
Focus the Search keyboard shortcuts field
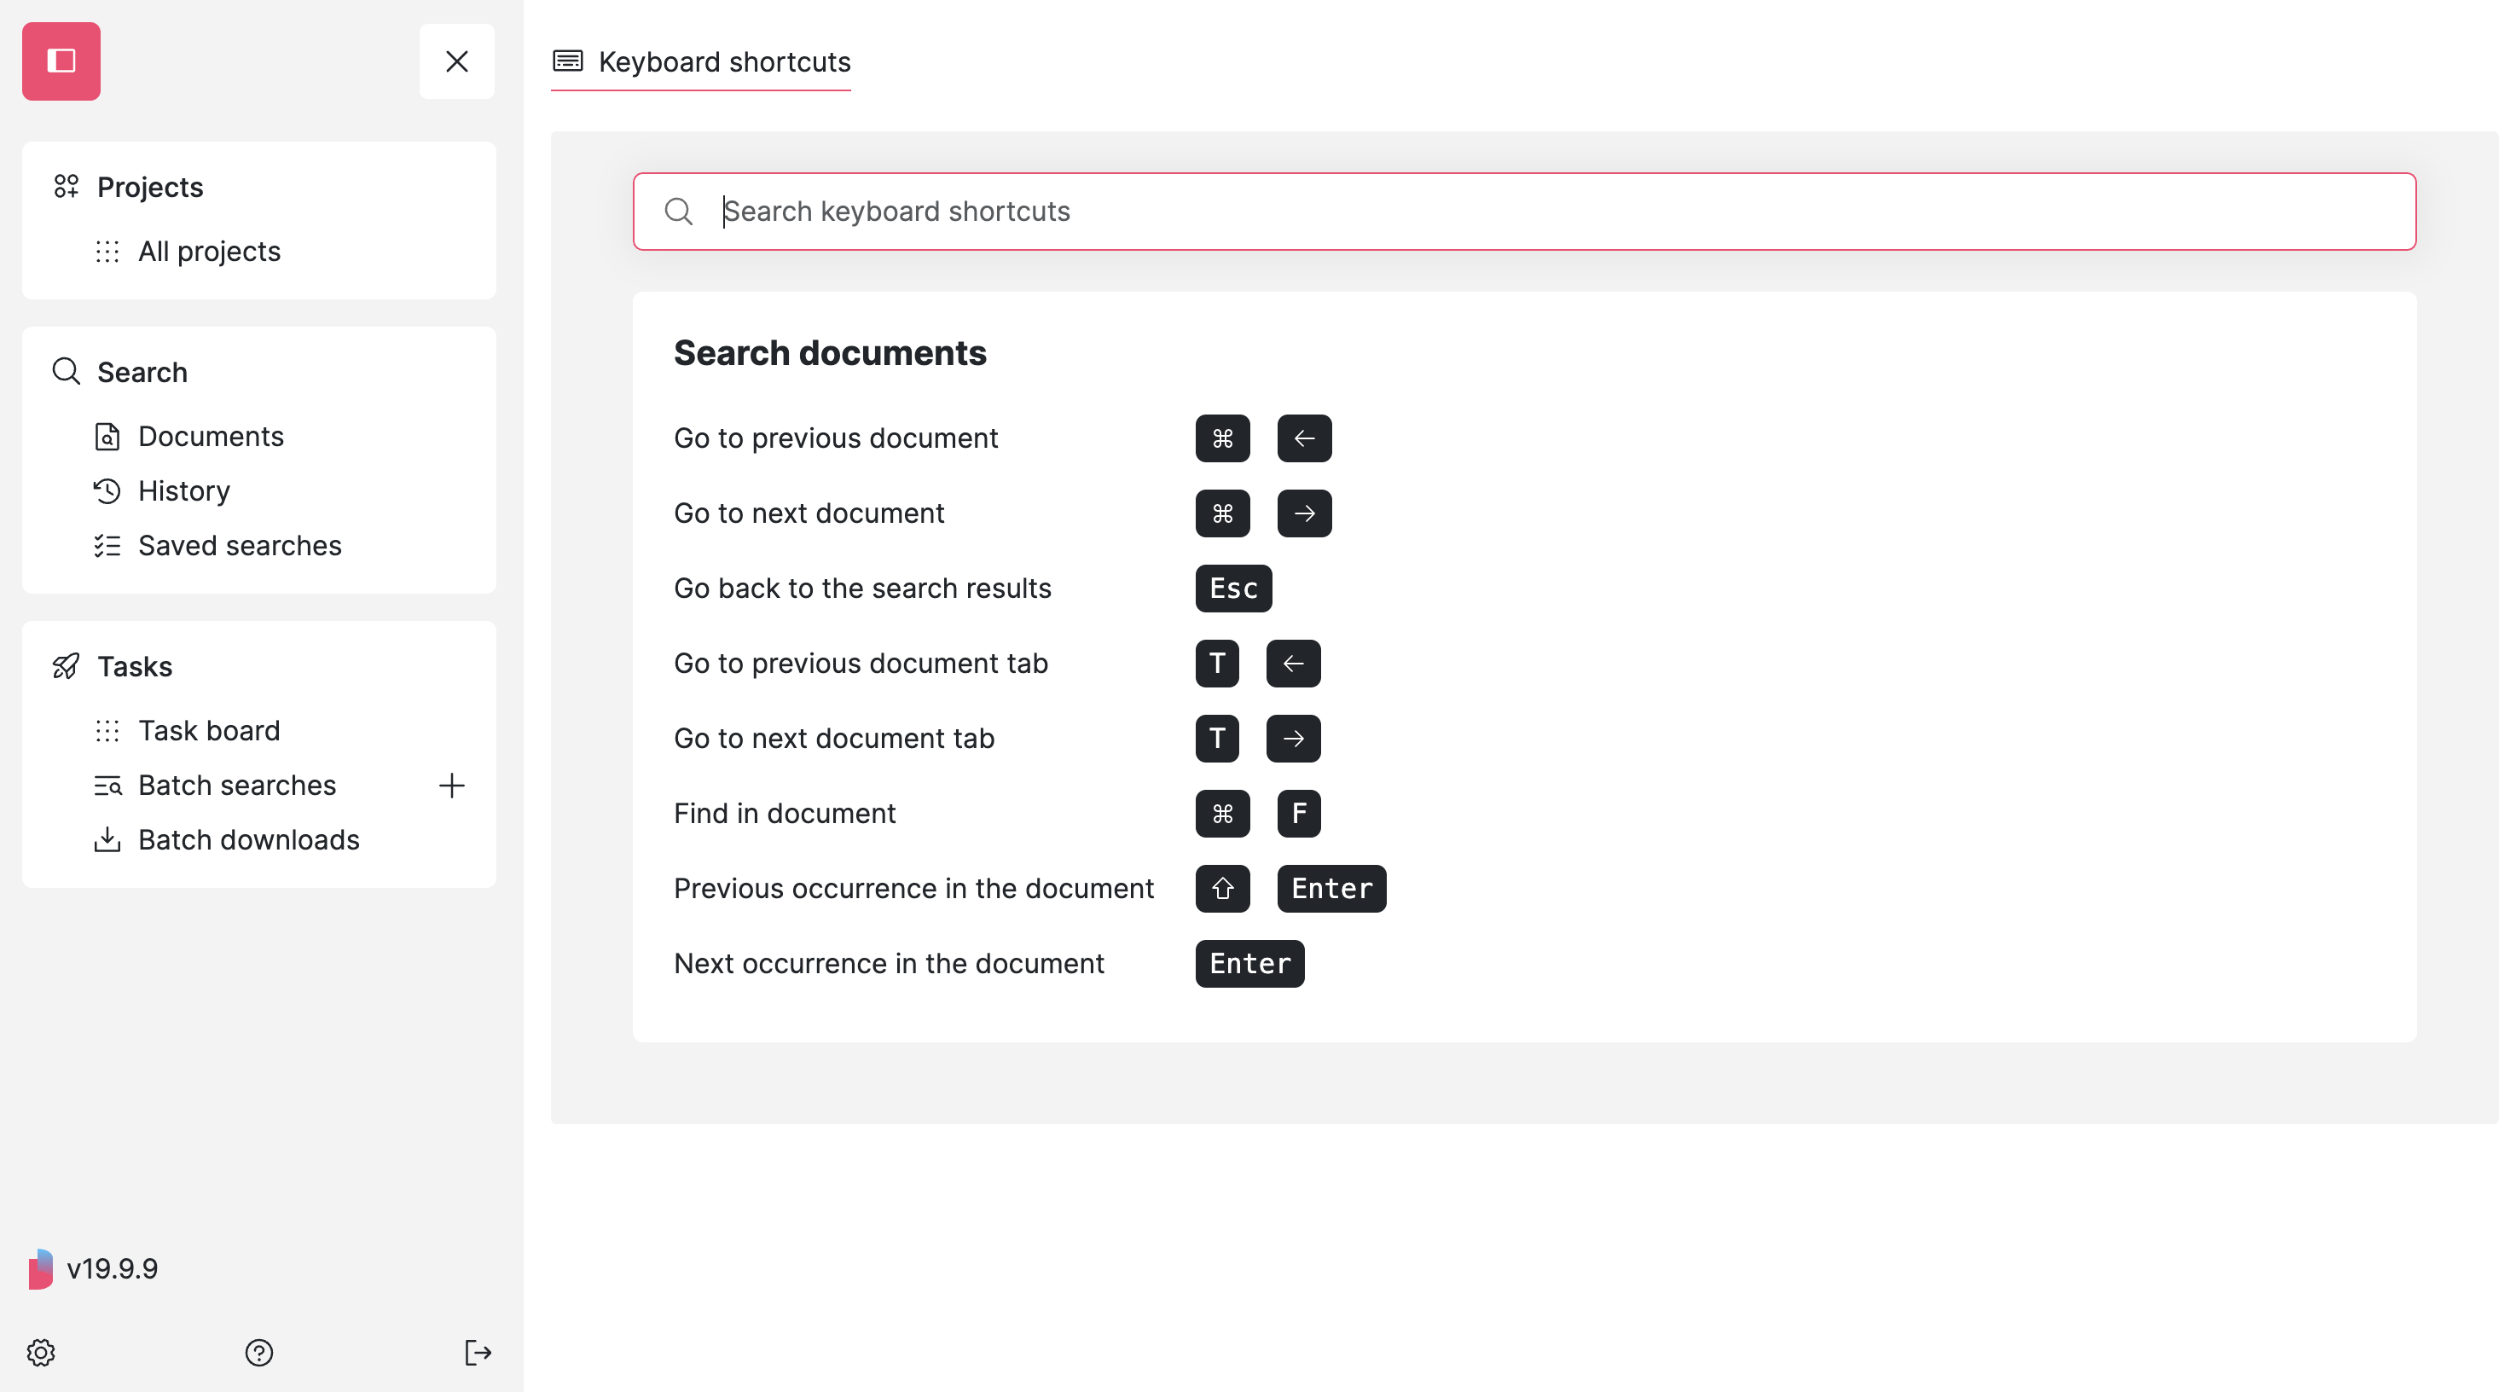1172,211
